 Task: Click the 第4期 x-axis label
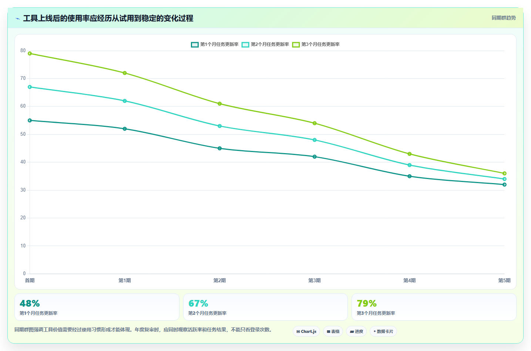(410, 281)
